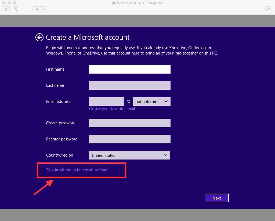275x221 pixels.
Task: Minimize the VM window with the middle window-control dot
Action: click(x=9, y=3)
